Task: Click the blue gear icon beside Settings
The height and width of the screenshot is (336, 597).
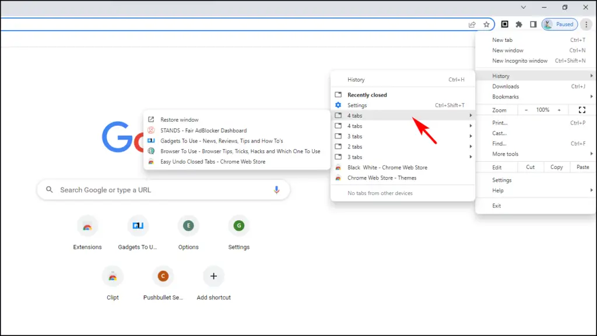Action: (338, 105)
